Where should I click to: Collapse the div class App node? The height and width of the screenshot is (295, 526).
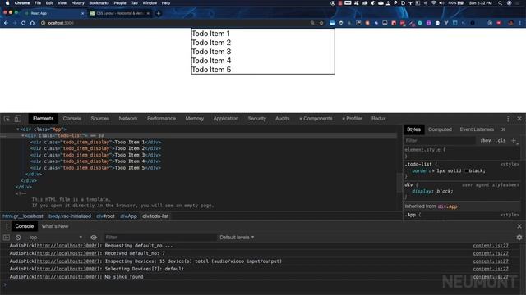pyautogui.click(x=18, y=129)
